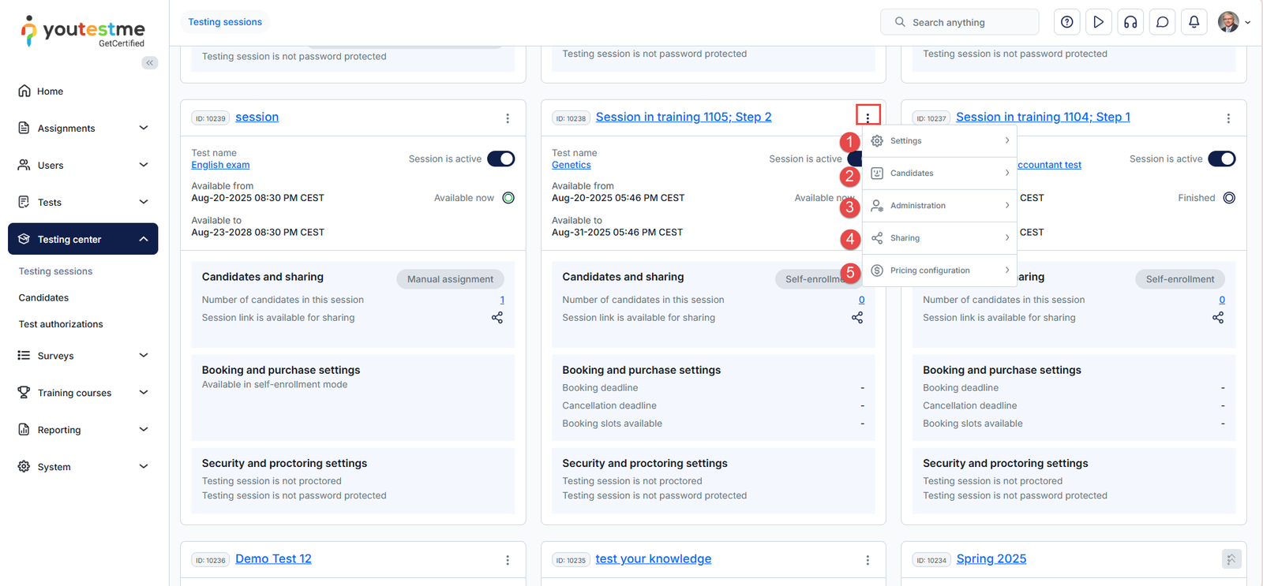Click the 'Available now' status indicator
Viewport: 1263px width, 586px height.
[x=508, y=198]
